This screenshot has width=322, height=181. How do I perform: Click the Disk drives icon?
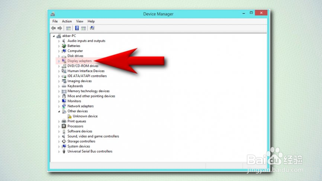[x=64, y=56]
